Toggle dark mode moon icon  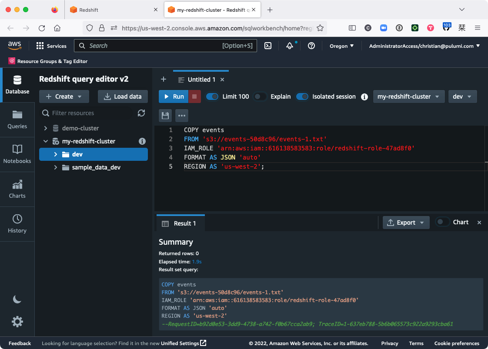17,299
